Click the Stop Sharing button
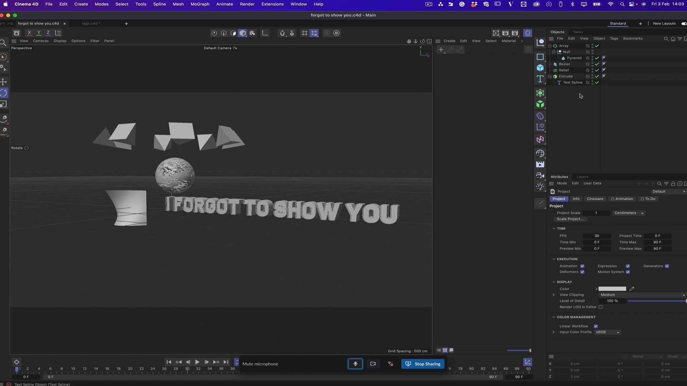 coord(423,363)
